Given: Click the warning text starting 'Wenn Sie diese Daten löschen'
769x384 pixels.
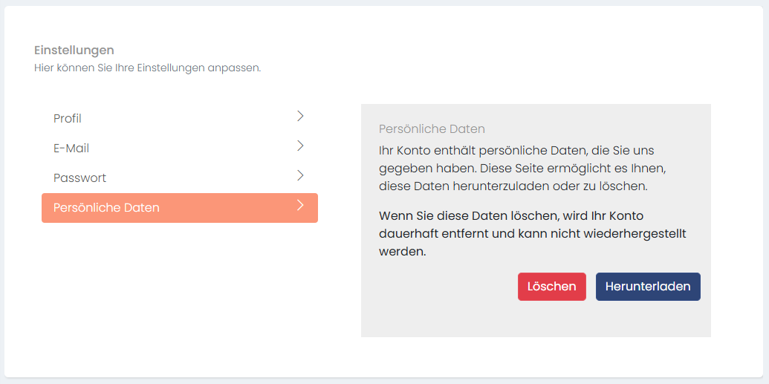Looking at the screenshot, I should (532, 234).
